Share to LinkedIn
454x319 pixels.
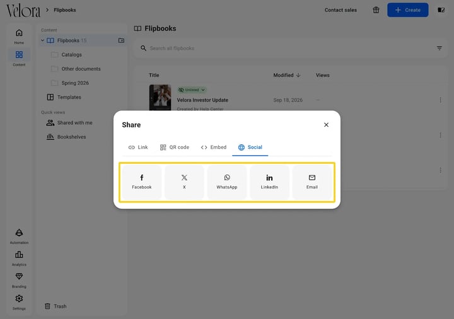tap(269, 182)
